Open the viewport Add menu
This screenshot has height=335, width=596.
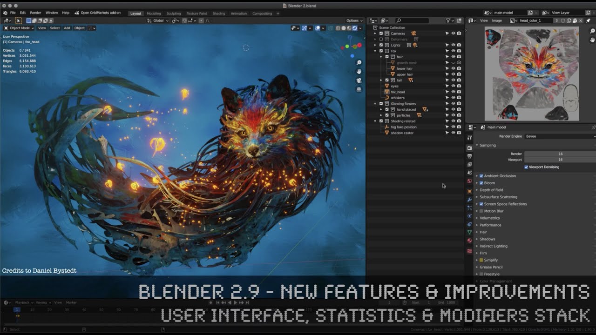coord(67,28)
